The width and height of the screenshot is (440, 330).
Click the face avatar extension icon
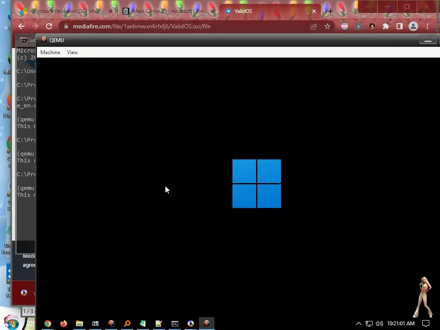[372, 26]
